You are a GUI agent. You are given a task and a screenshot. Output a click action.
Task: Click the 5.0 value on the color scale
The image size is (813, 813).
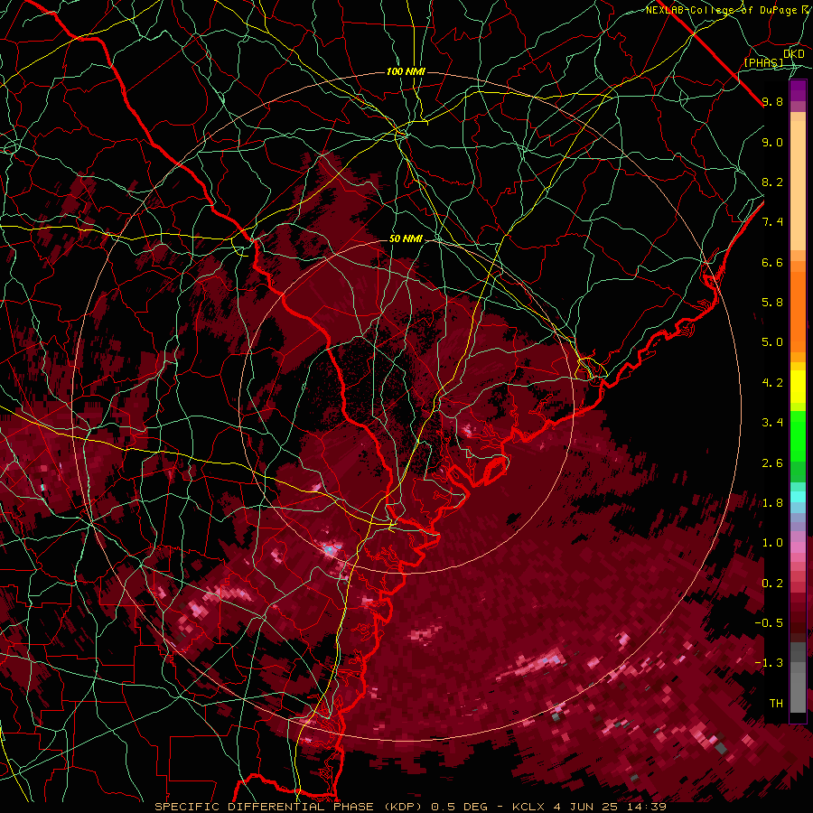772,342
